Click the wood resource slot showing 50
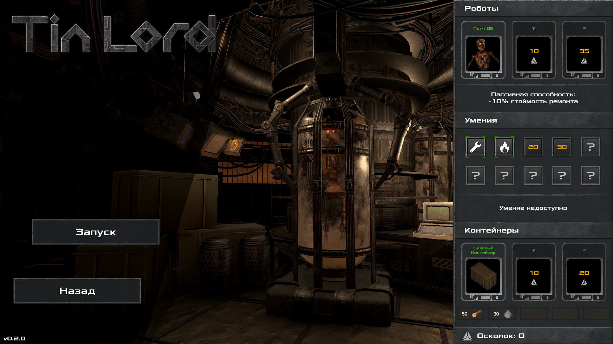613x344 pixels. (471, 314)
